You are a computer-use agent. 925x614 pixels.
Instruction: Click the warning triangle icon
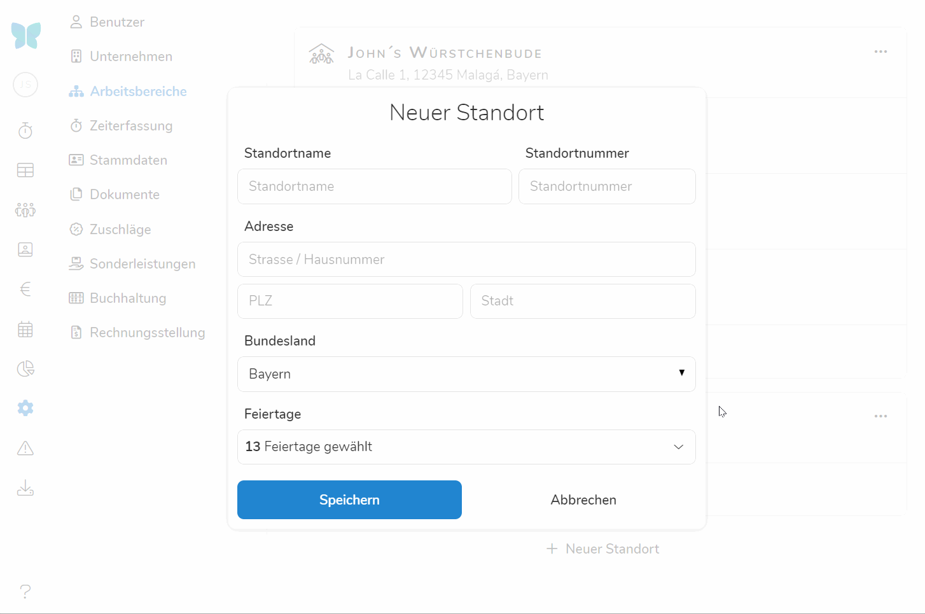[x=25, y=449]
